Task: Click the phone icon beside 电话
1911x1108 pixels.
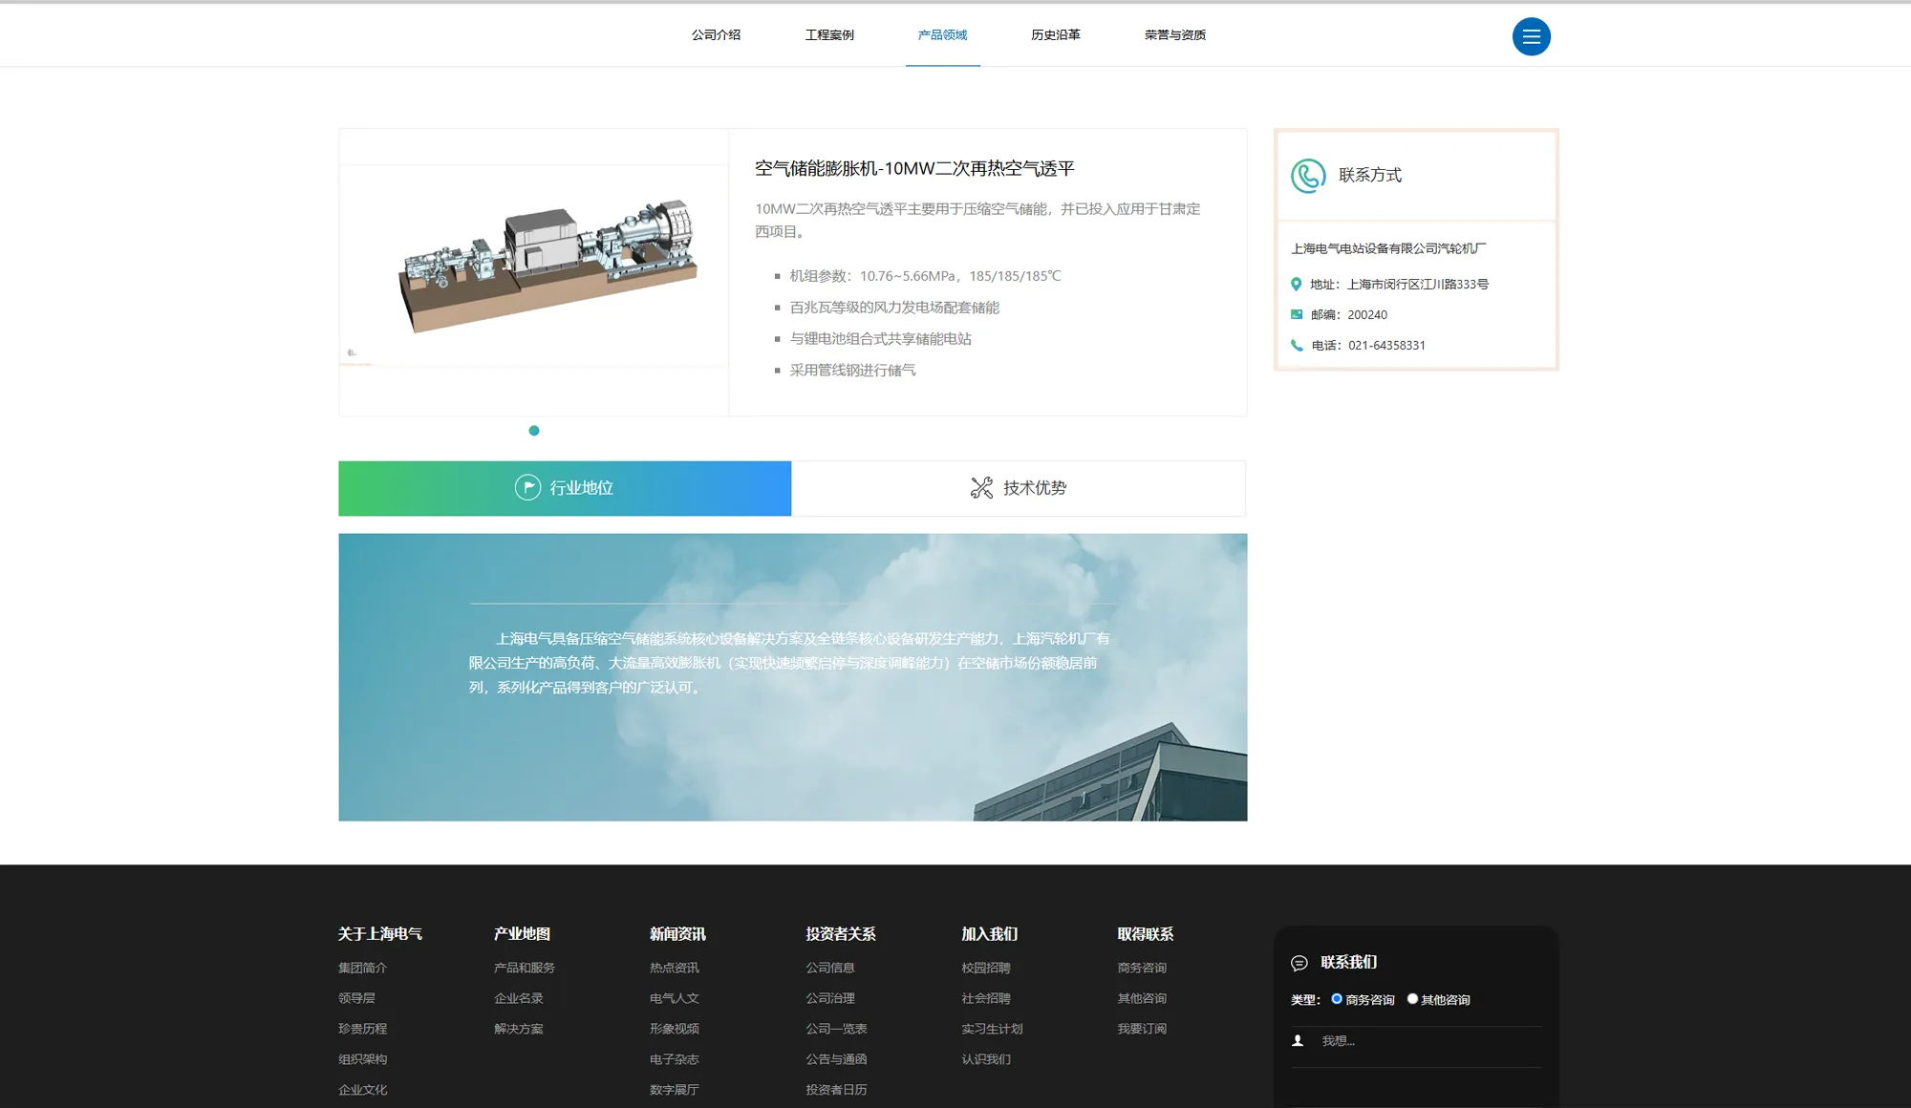Action: [x=1297, y=345]
